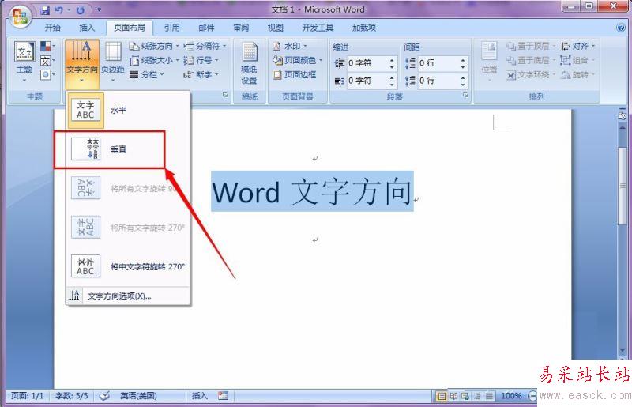Switch to Print Layout view icon
632x407 pixels.
(442, 396)
